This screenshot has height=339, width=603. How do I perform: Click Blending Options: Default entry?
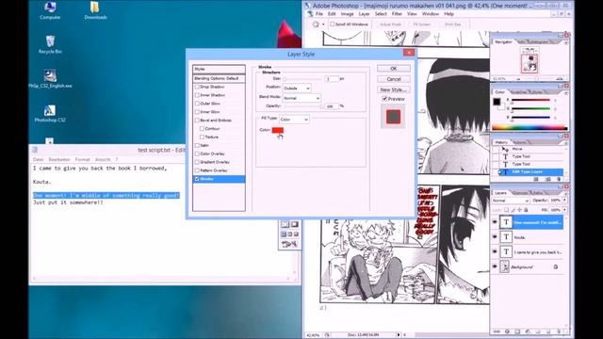coord(219,78)
